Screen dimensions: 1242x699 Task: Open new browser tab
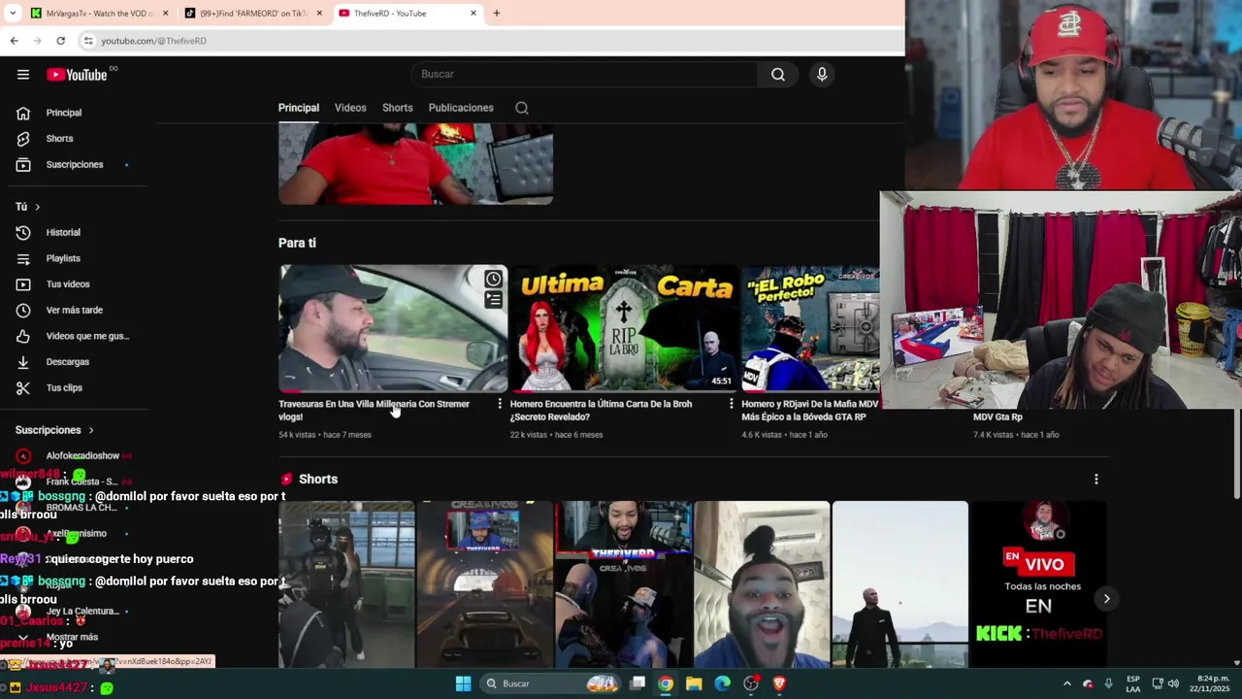pos(496,14)
